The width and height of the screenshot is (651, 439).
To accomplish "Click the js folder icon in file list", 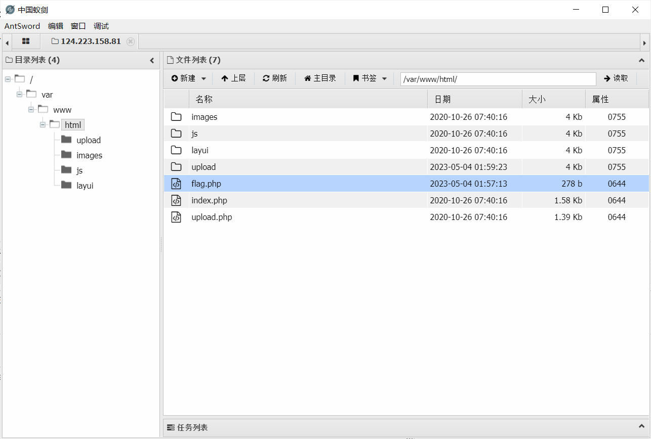I will click(176, 134).
